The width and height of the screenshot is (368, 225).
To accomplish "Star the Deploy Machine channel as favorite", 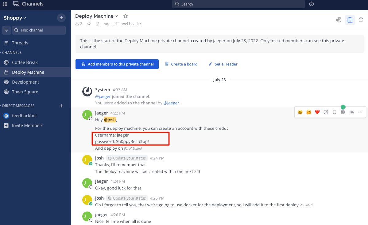I will [125, 16].
